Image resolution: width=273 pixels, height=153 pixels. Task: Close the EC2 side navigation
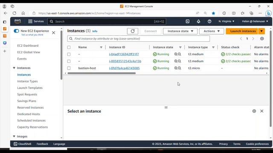[x=53, y=33]
